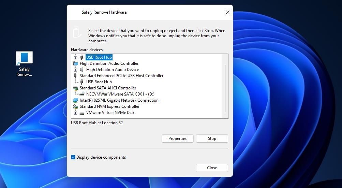This screenshot has width=342, height=188.
Task: Click the Standard NVM Express Controller icon
Action: coord(75,106)
